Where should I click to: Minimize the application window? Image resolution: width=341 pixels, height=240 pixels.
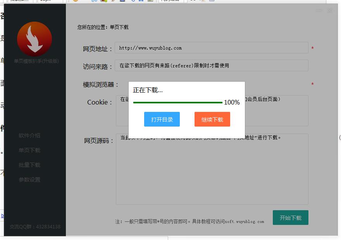point(319,11)
